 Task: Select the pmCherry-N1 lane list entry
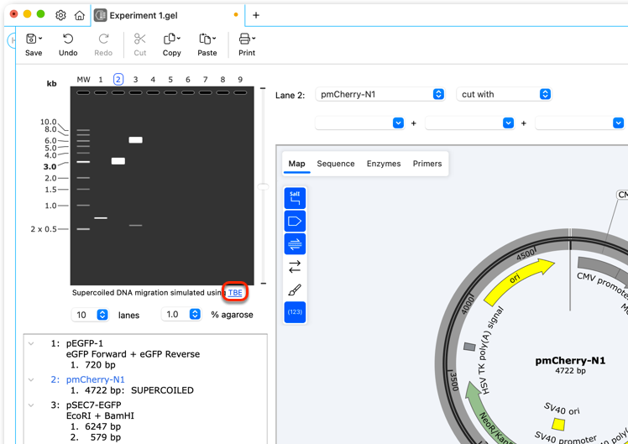96,379
